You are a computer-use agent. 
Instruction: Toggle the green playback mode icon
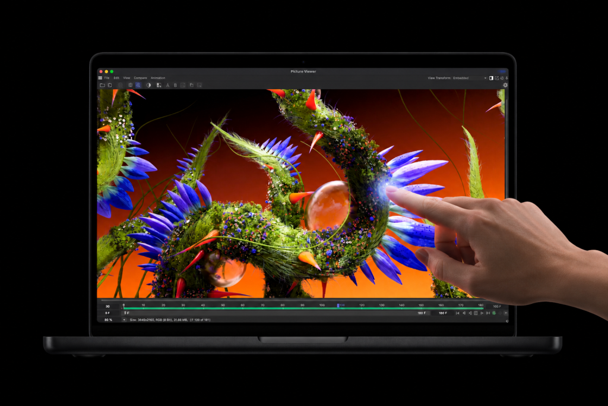click(x=494, y=313)
